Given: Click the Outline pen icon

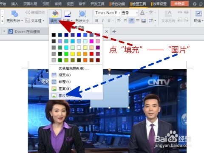Looking at the screenshot, I should (68, 14).
